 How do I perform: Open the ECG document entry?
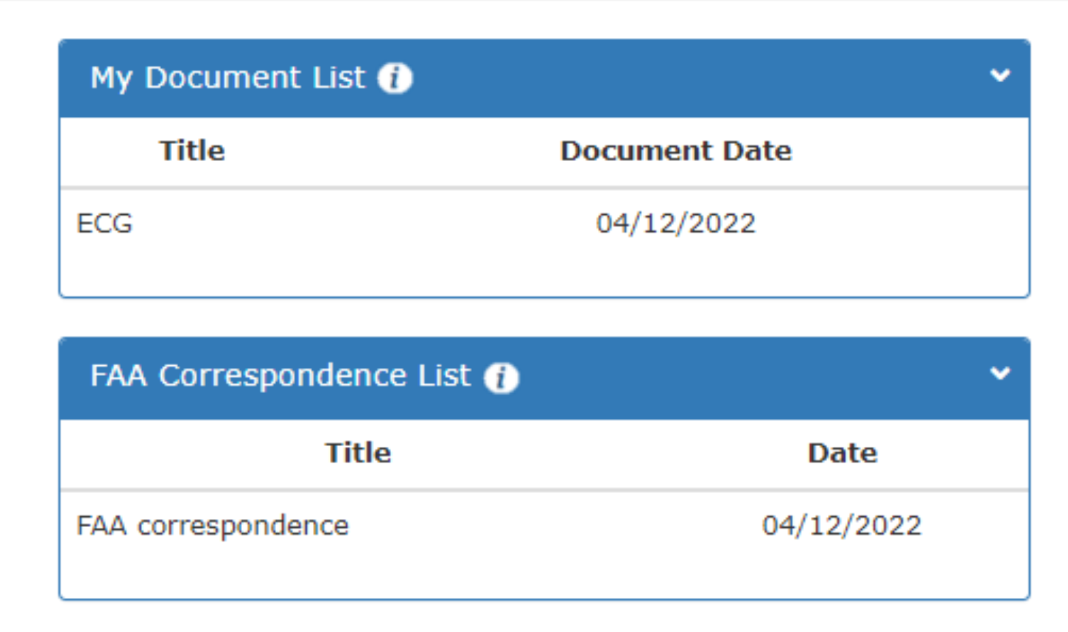click(106, 222)
